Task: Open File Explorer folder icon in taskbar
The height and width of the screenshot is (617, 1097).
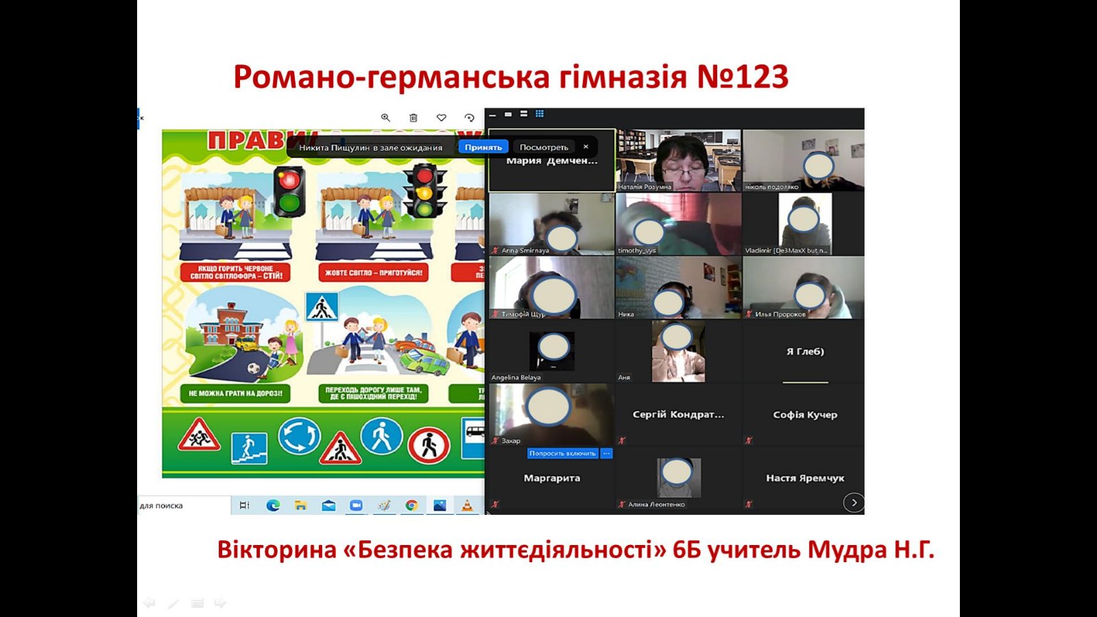Action: 300,505
